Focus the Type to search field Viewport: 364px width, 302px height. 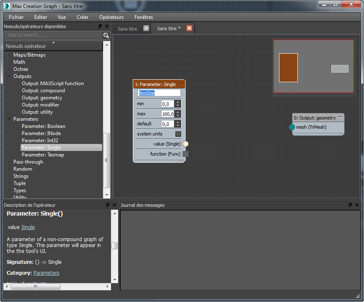point(53,35)
